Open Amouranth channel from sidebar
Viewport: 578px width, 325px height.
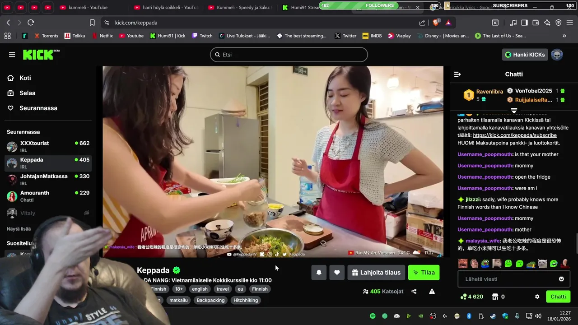48,196
